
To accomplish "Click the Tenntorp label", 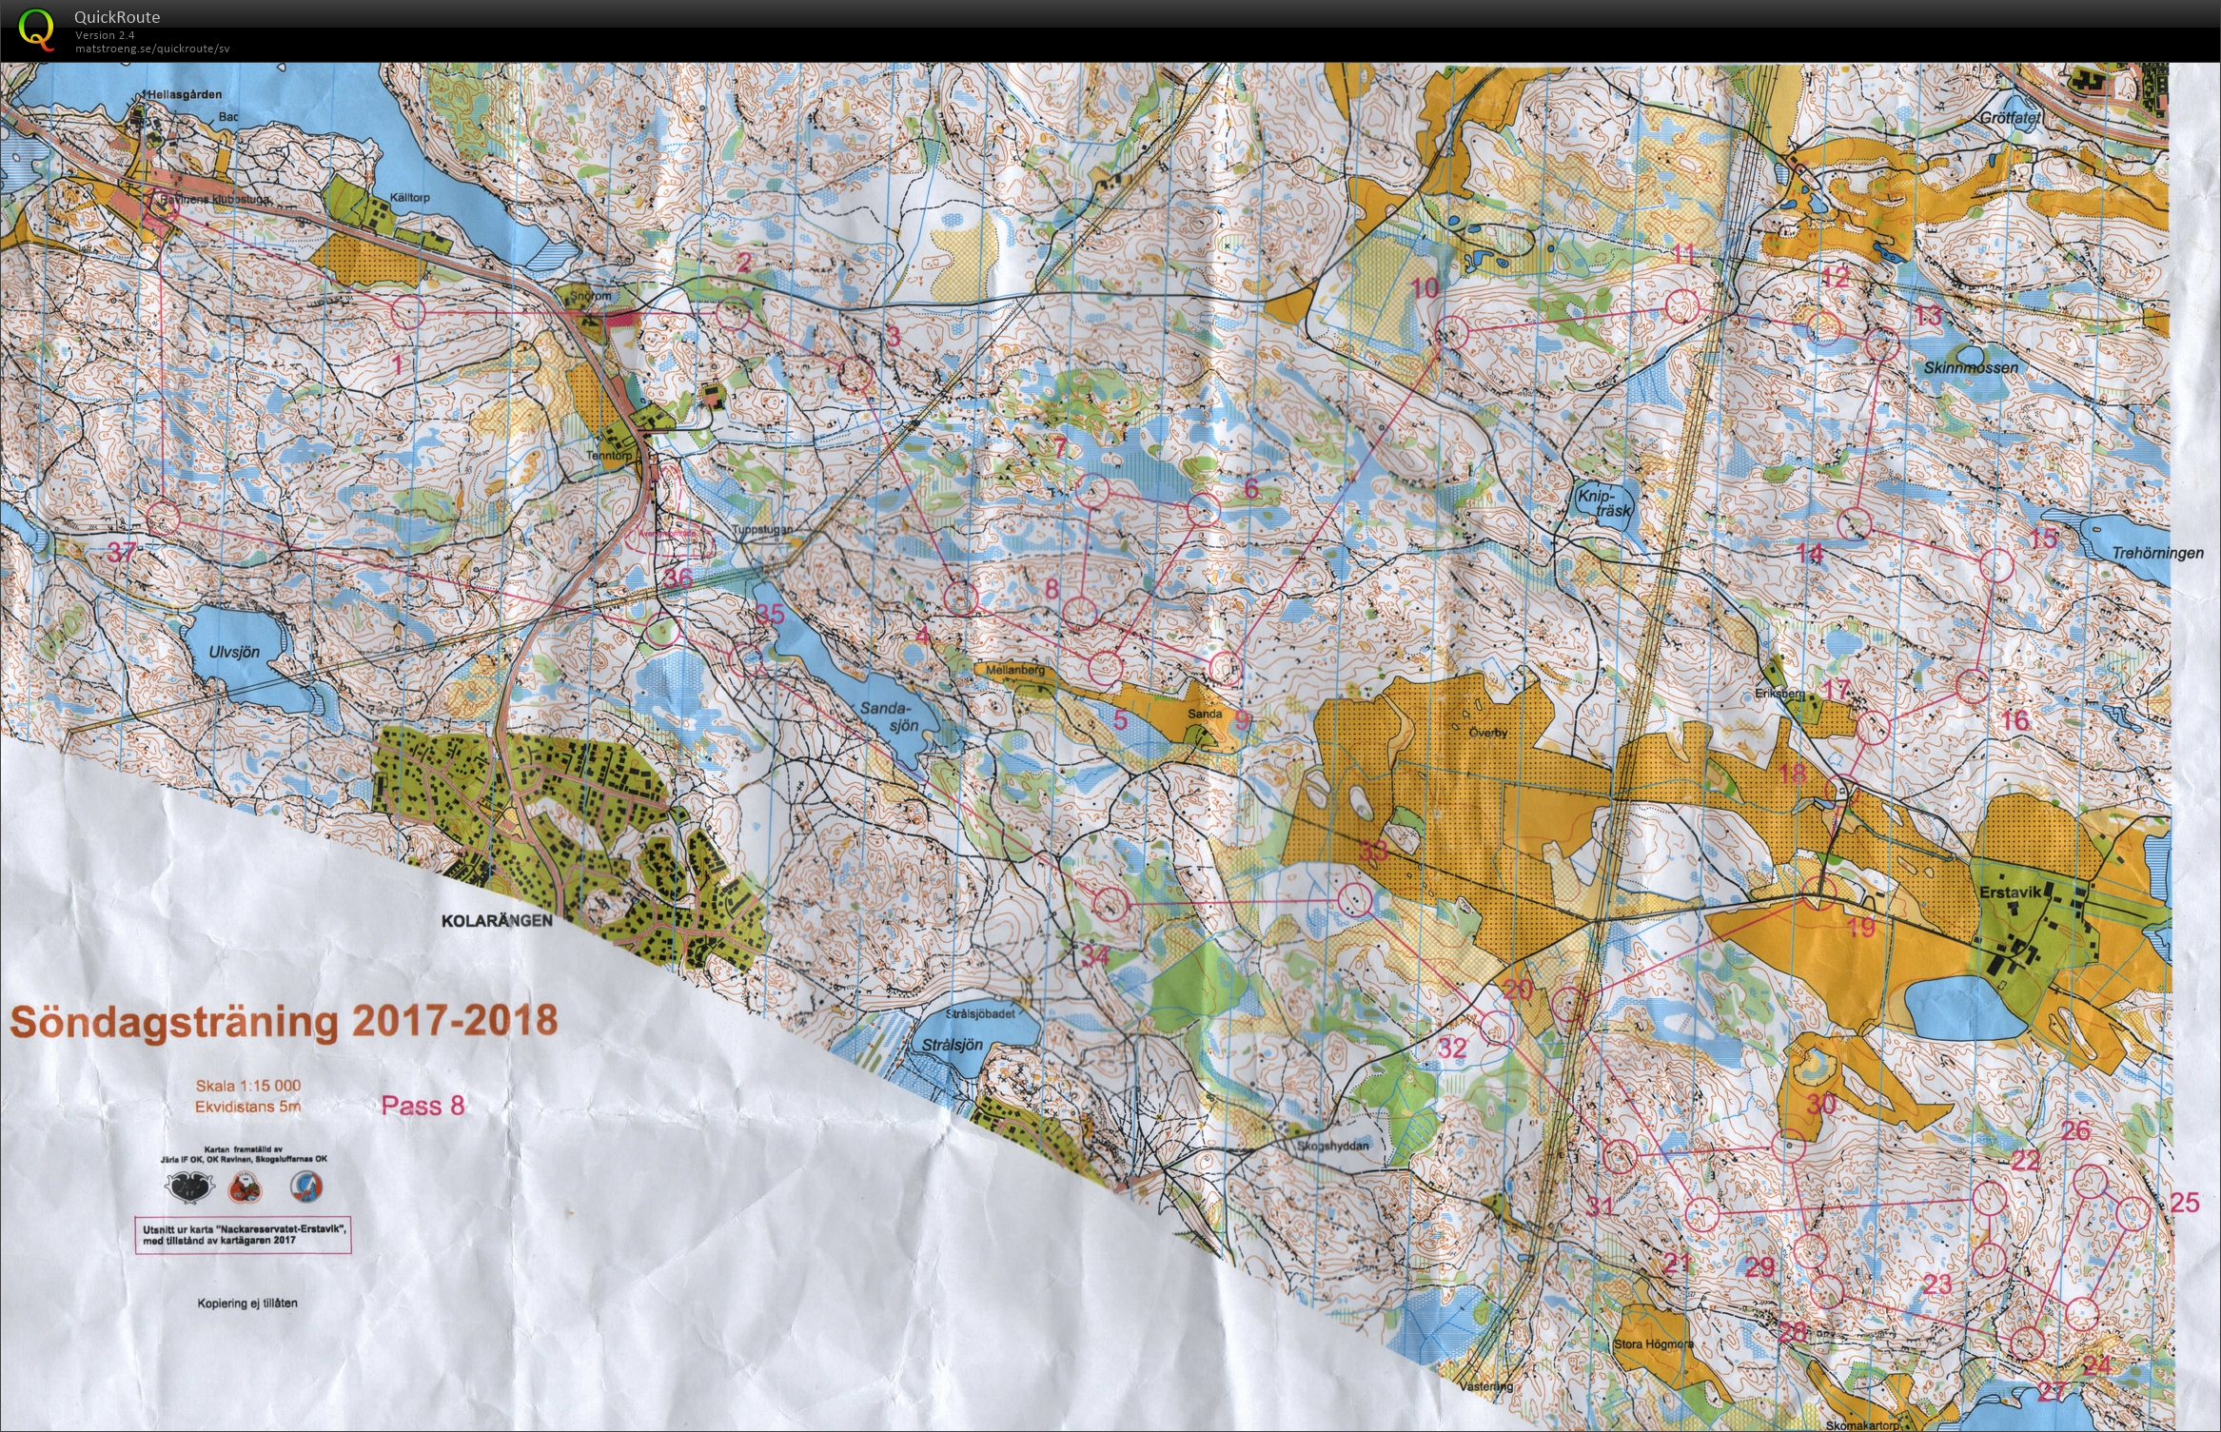I will (x=609, y=456).
